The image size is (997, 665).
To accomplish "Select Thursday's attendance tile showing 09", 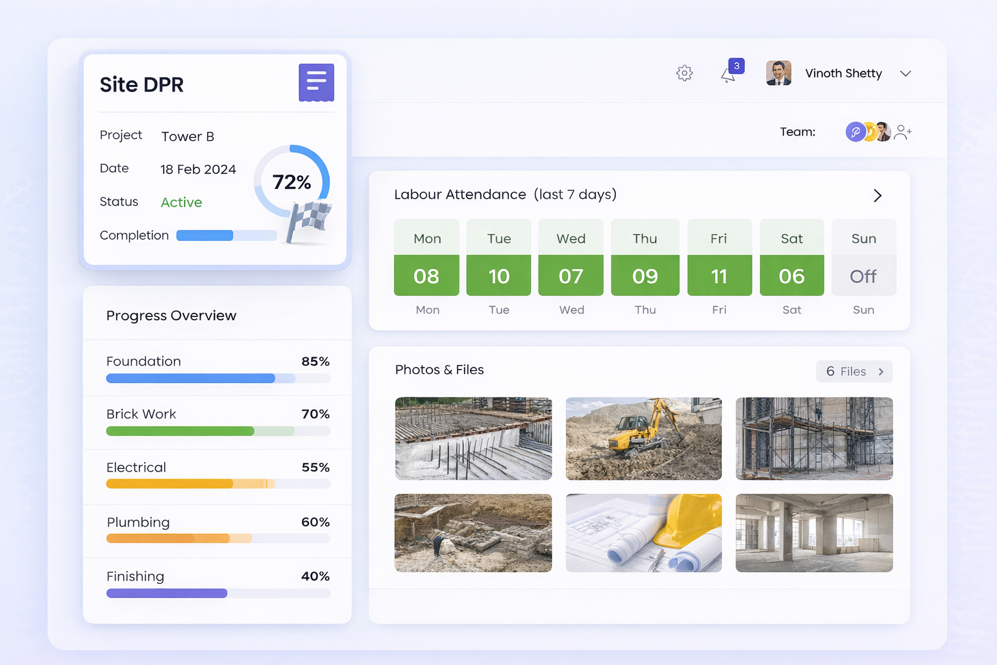I will click(x=645, y=257).
